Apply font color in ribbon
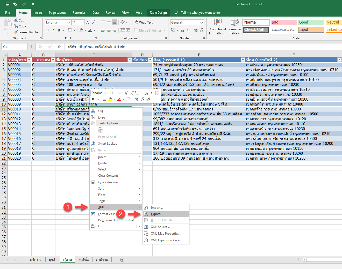342x269 pixels. tap(90, 30)
